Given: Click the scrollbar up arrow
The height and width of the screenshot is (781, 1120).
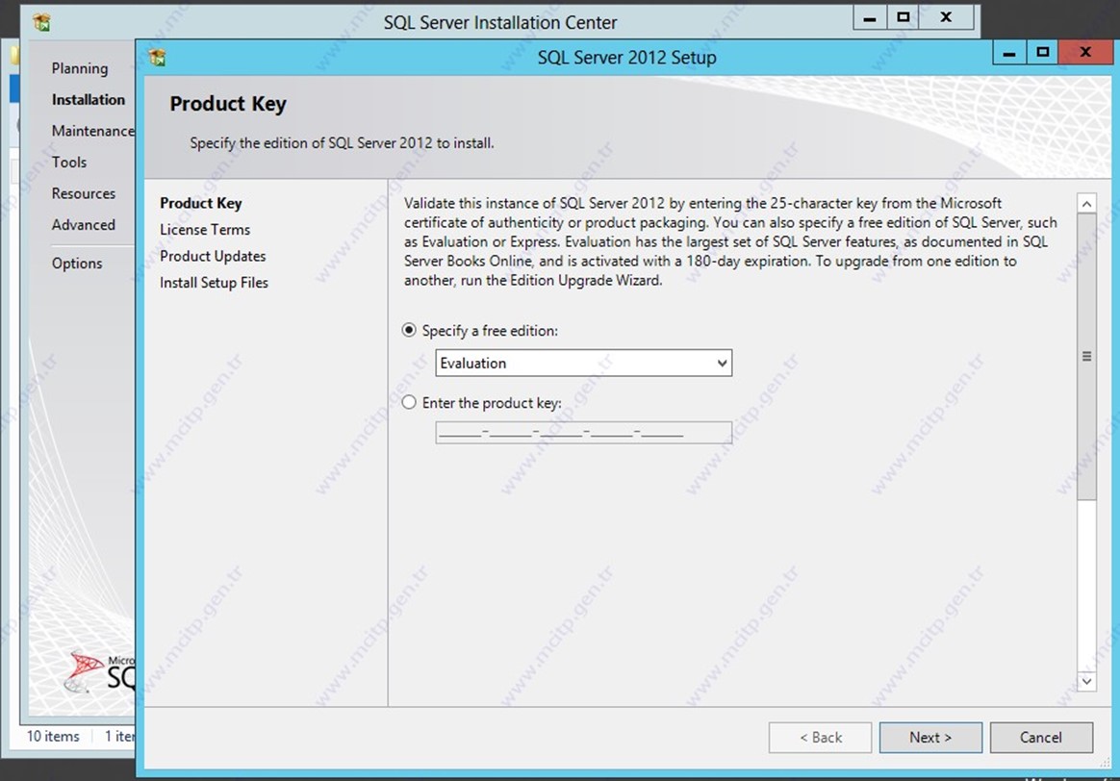Looking at the screenshot, I should tap(1086, 204).
